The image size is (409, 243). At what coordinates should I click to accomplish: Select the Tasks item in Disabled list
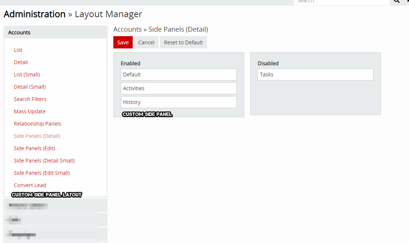(x=315, y=75)
